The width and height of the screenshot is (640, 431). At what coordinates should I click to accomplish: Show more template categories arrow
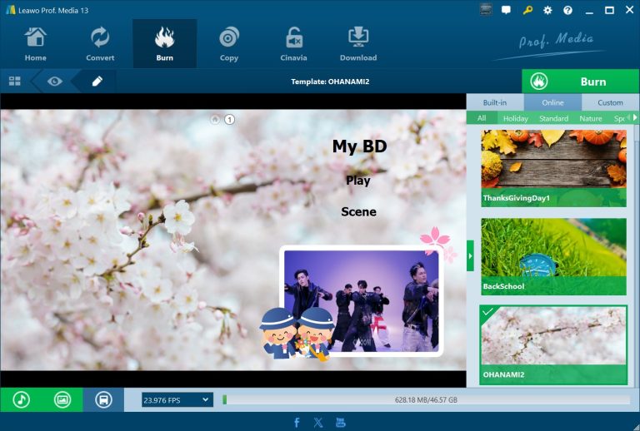(x=635, y=117)
